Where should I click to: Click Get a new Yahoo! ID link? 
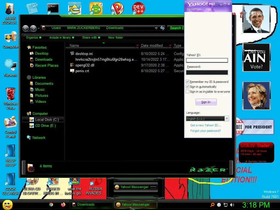tap(206, 125)
